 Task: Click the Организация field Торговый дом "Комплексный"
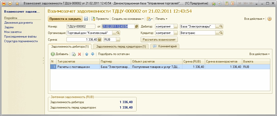[x=89, y=33]
